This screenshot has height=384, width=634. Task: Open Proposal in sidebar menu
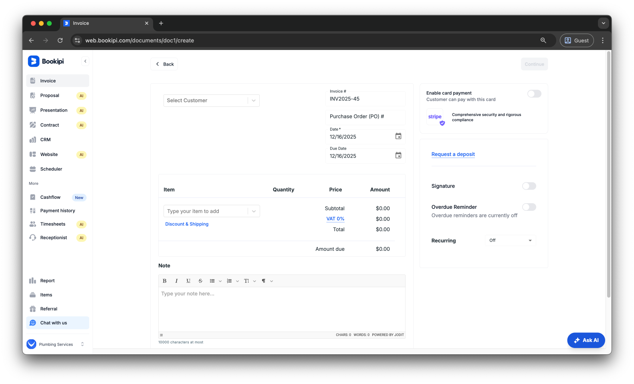pyautogui.click(x=58, y=96)
